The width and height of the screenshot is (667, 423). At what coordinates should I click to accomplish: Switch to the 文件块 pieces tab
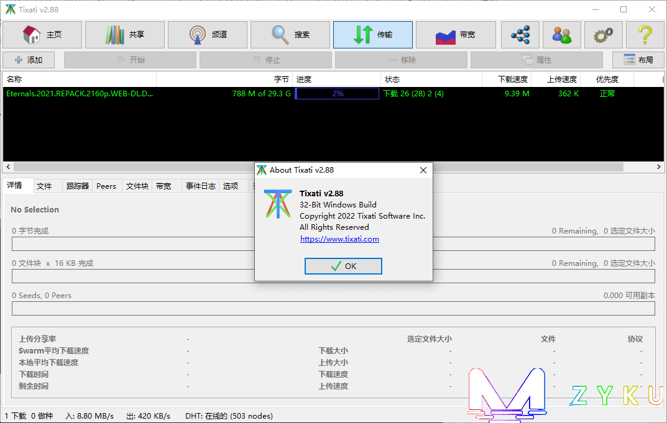(137, 186)
